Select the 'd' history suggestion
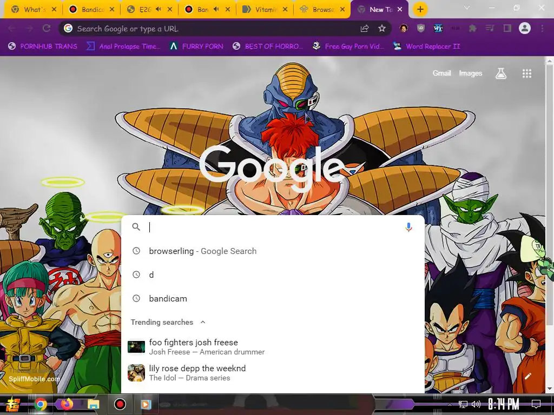Viewport: 554px width, 415px height. click(x=273, y=275)
